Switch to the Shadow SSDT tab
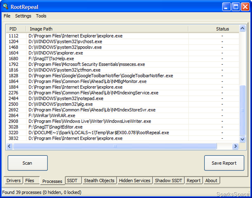 click(168, 181)
